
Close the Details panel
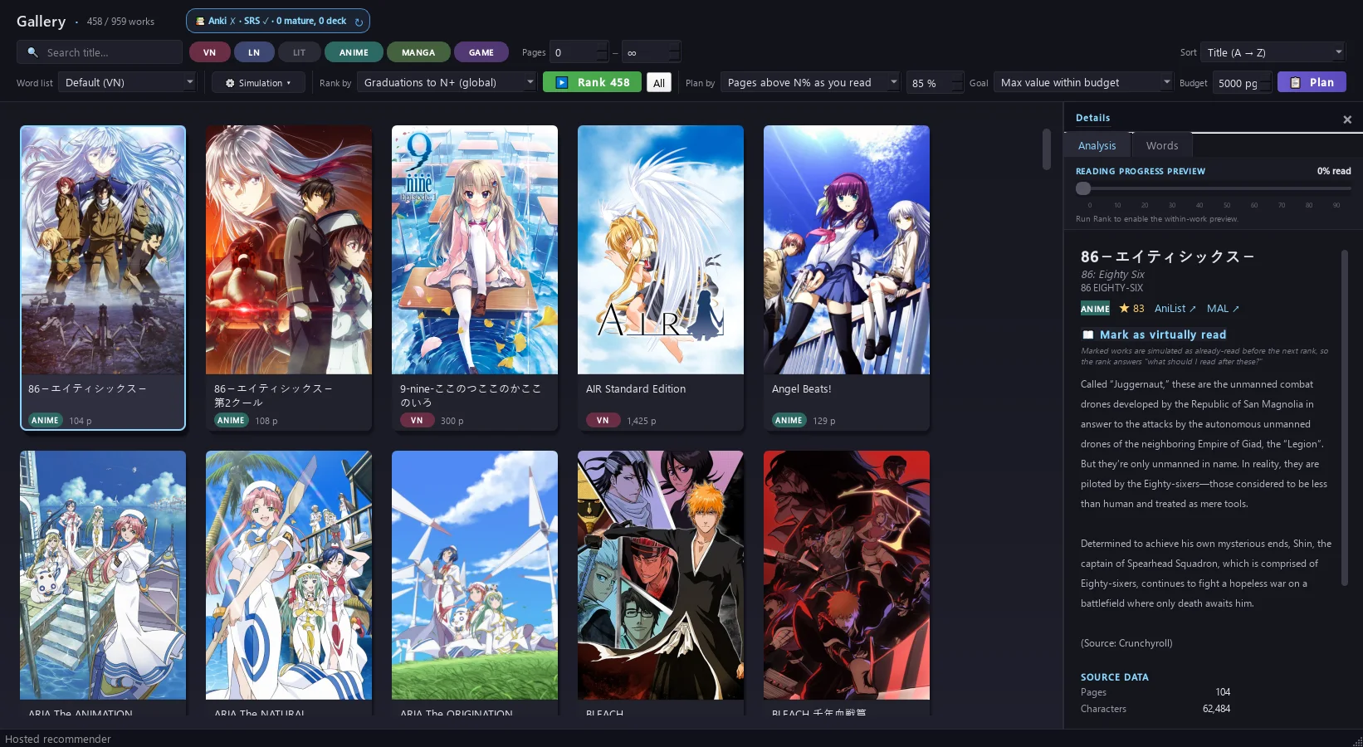[1347, 120]
